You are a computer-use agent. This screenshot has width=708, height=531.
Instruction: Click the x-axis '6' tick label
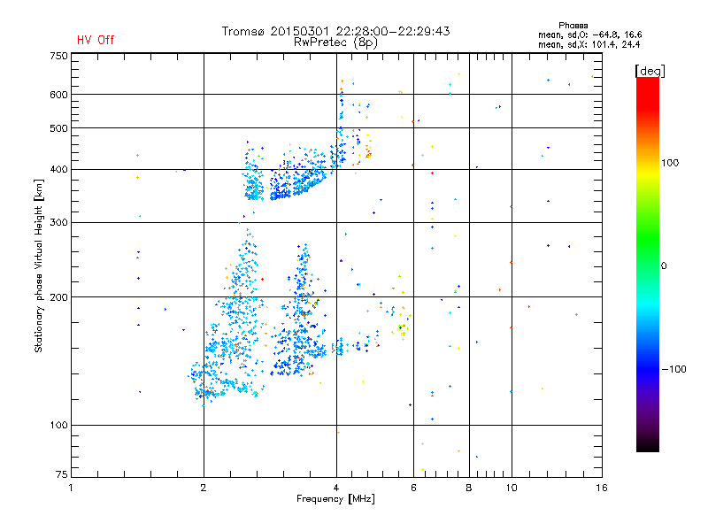click(413, 488)
